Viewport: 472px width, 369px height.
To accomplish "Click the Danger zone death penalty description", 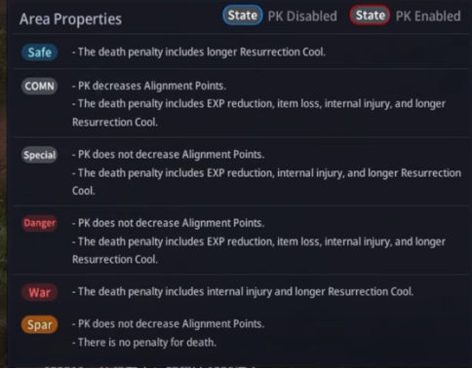I will coord(258,250).
